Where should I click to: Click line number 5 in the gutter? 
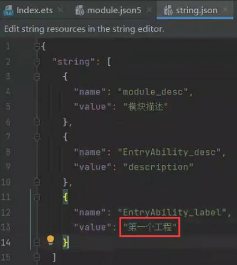(8, 107)
